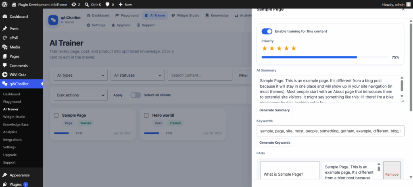Check the Sample Page card checkbox
This screenshot has height=187, width=413.
[56, 115]
